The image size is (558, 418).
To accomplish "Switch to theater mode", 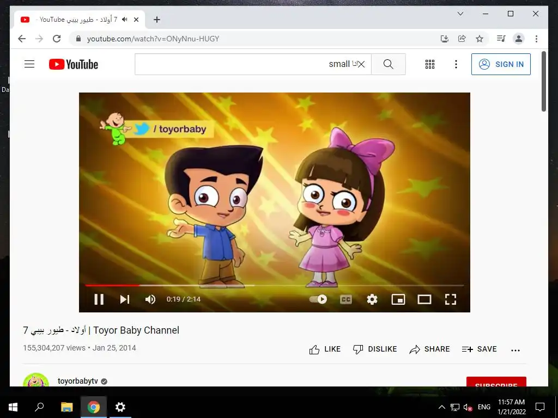I will [x=424, y=299].
